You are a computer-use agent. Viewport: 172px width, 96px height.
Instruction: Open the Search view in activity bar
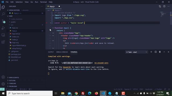pyautogui.click(x=3, y=14)
